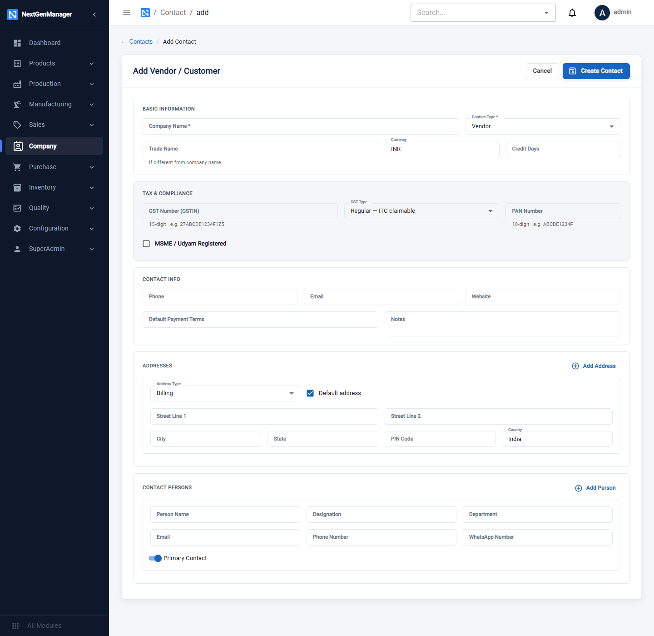Click the Create Contact button label
Viewport: 654px width, 636px height.
(x=601, y=71)
